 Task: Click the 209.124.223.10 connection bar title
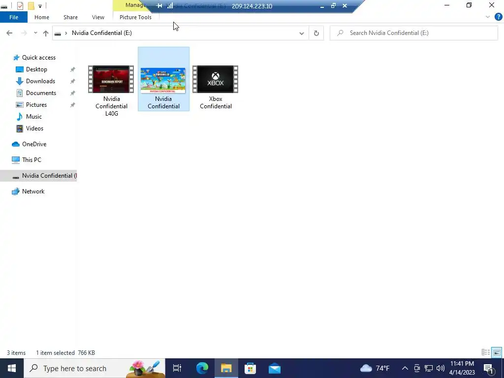[252, 6]
